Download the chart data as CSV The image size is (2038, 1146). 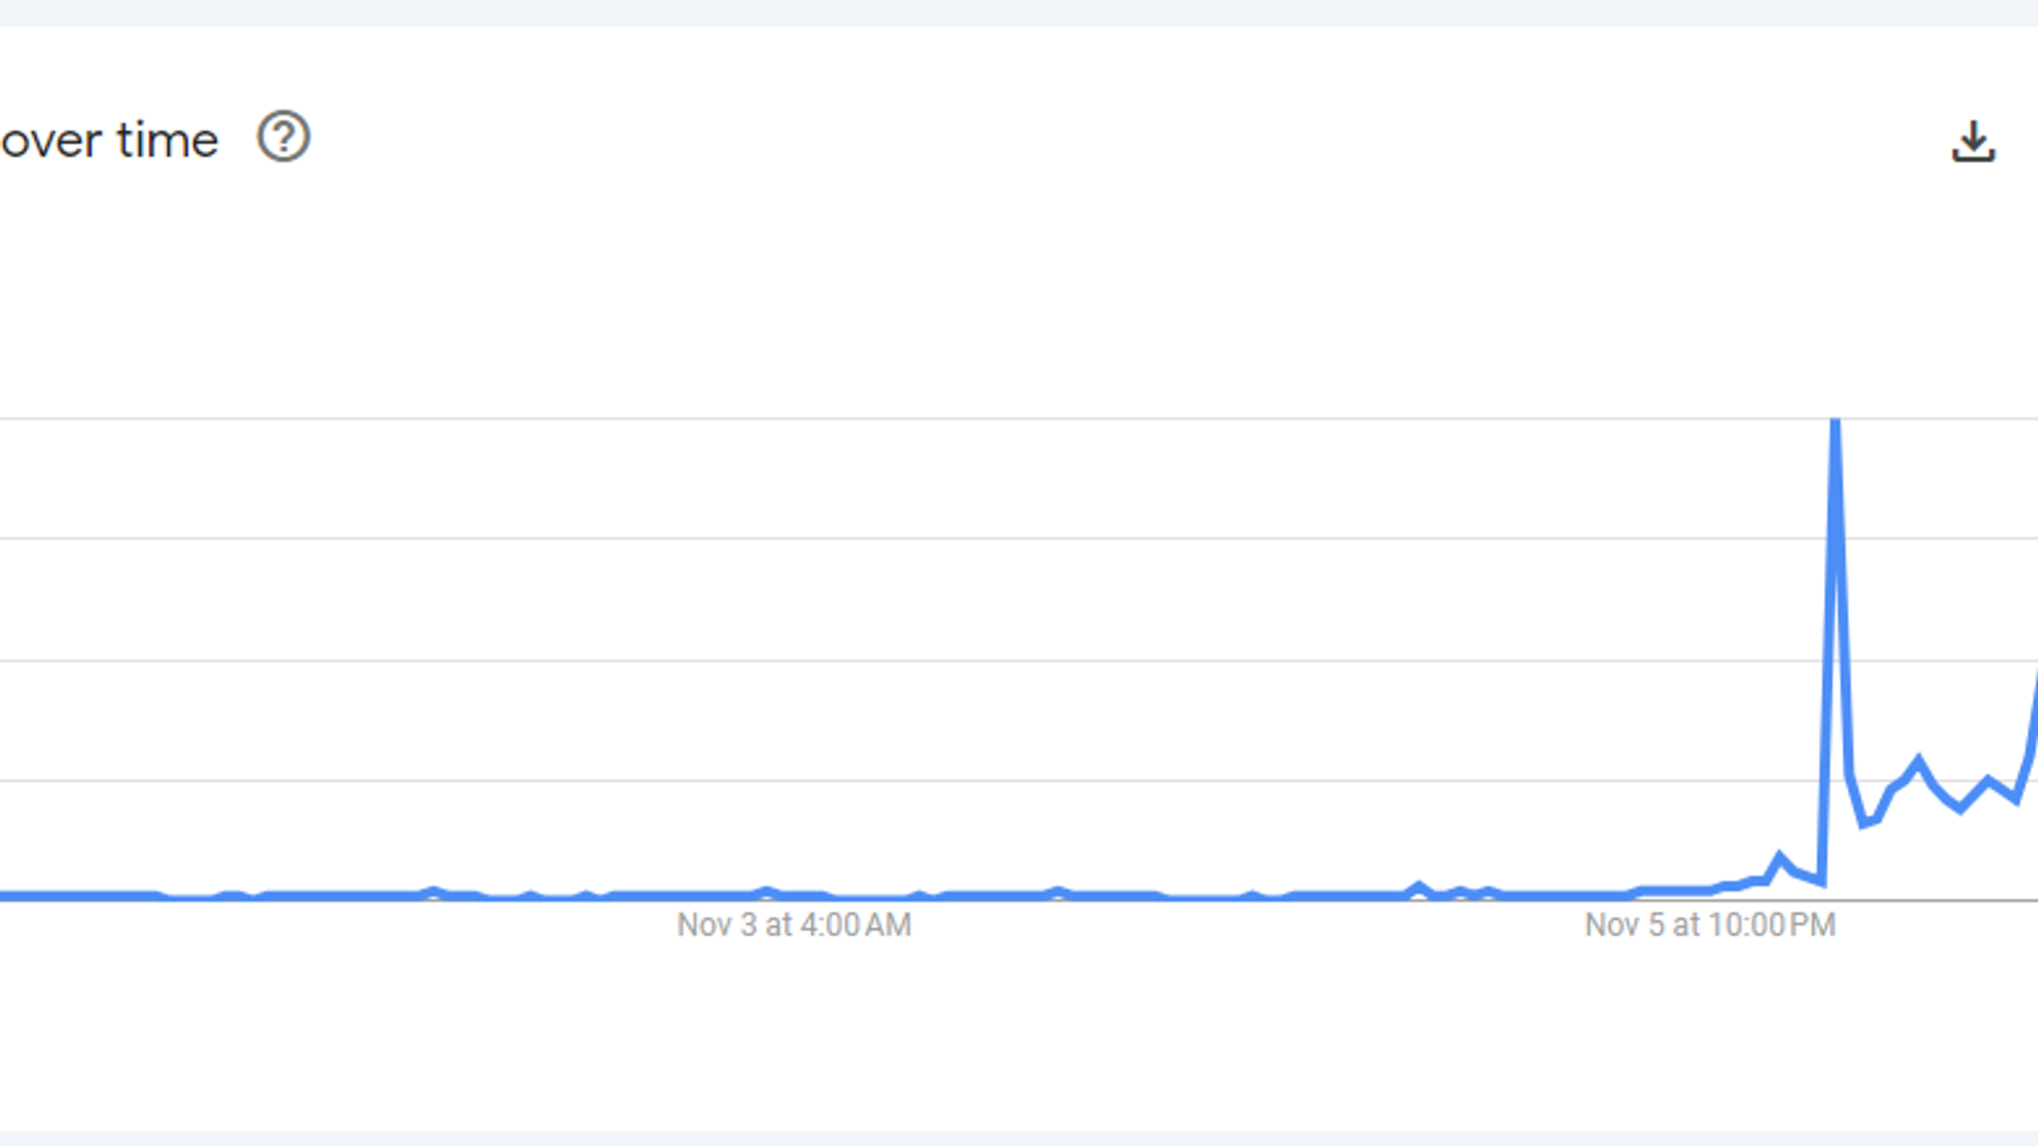[1972, 142]
